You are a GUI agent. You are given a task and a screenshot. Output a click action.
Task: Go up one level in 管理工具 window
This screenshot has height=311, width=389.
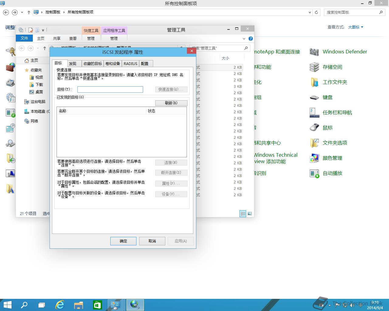pos(45,48)
